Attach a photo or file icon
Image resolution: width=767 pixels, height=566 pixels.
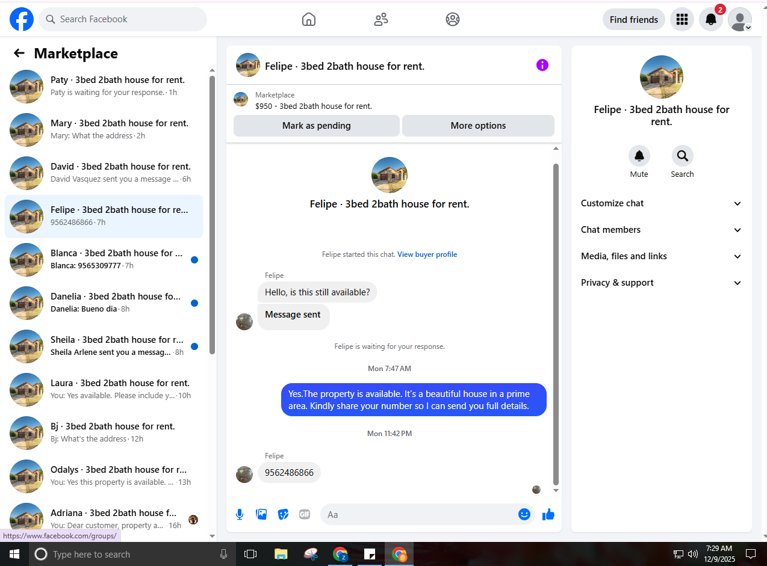261,514
